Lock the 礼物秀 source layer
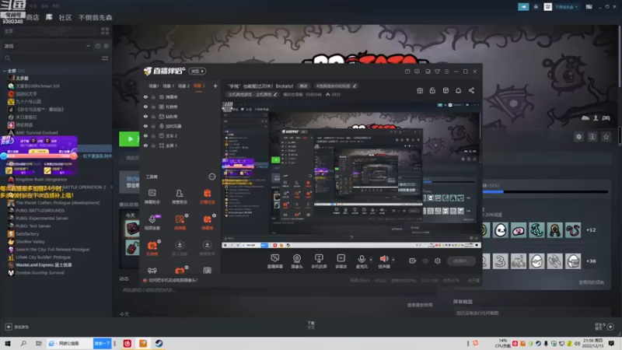The height and width of the screenshot is (350, 622). [153, 107]
